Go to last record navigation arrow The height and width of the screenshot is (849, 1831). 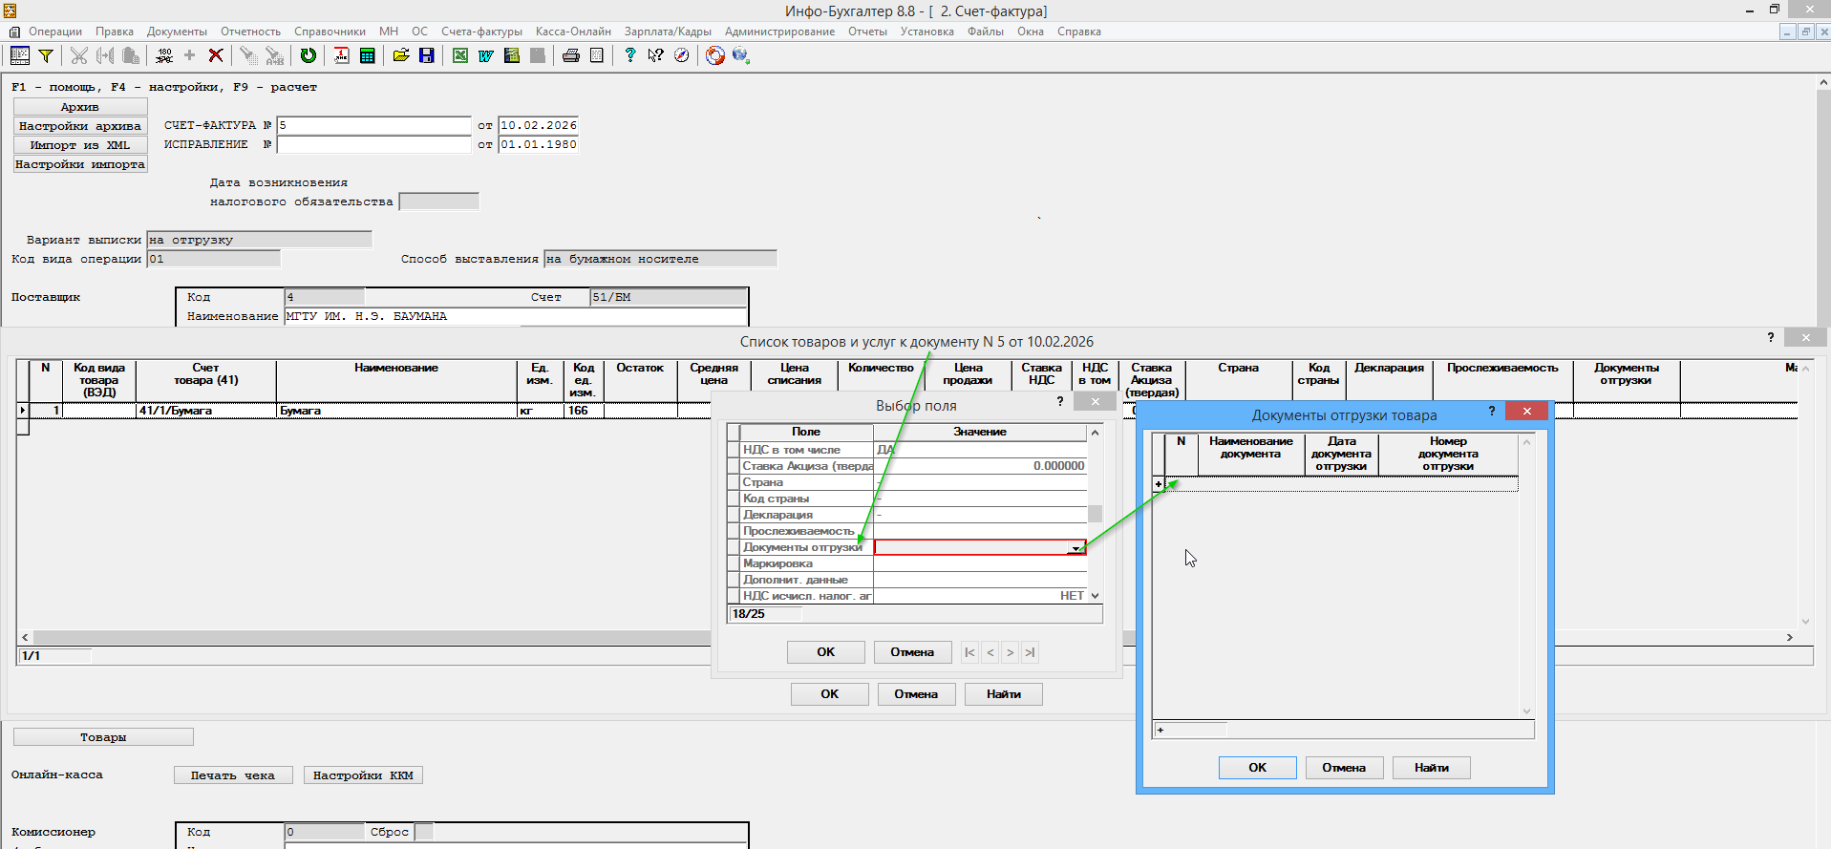pos(1030,652)
